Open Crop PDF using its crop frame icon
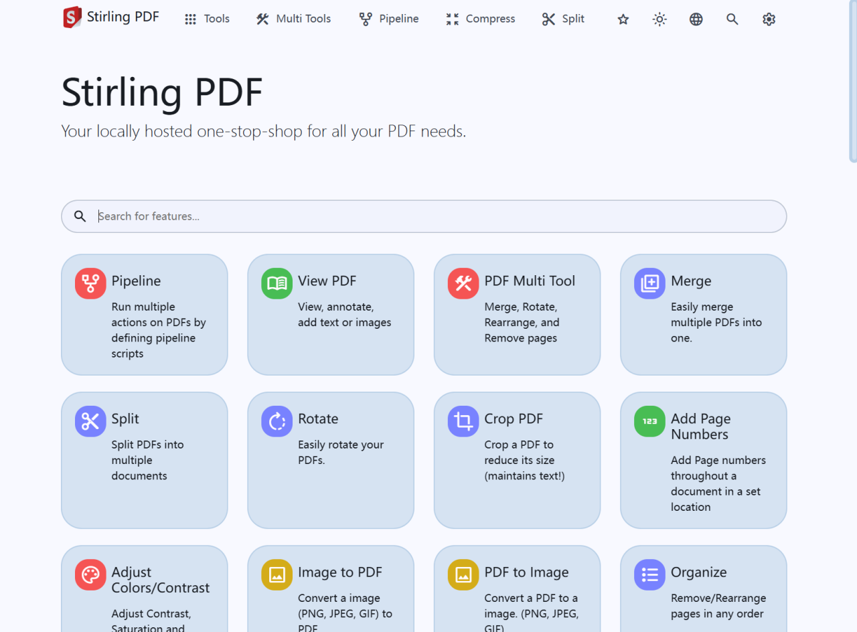This screenshot has height=632, width=857. [x=463, y=421]
